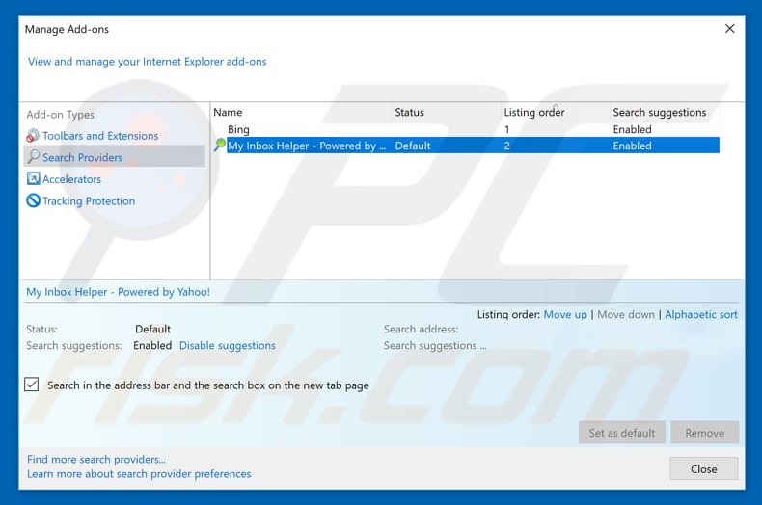Click Bing's listing order value 1
Screen dimensions: 762x505
point(506,129)
